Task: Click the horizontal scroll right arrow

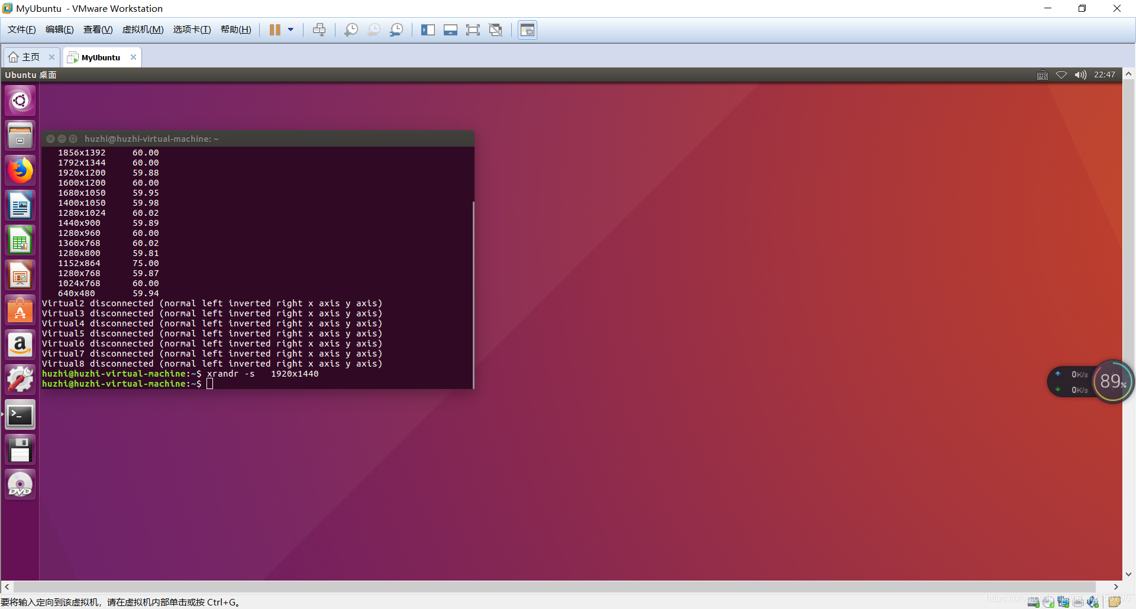Action: tap(1116, 587)
